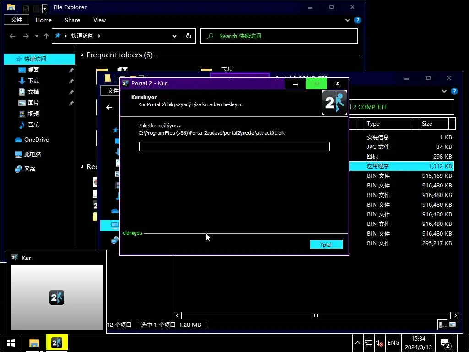Switch to File Explorer on taskbar
Image resolution: width=469 pixels, height=352 pixels.
tap(34, 343)
